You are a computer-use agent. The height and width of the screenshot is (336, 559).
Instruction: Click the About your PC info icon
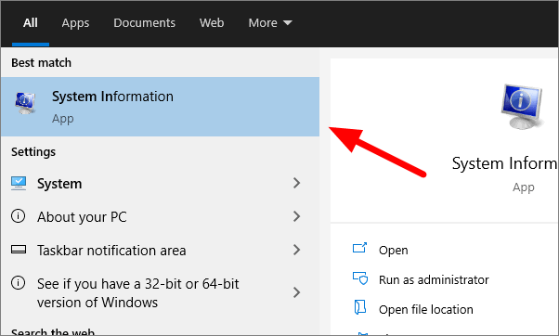(x=19, y=216)
